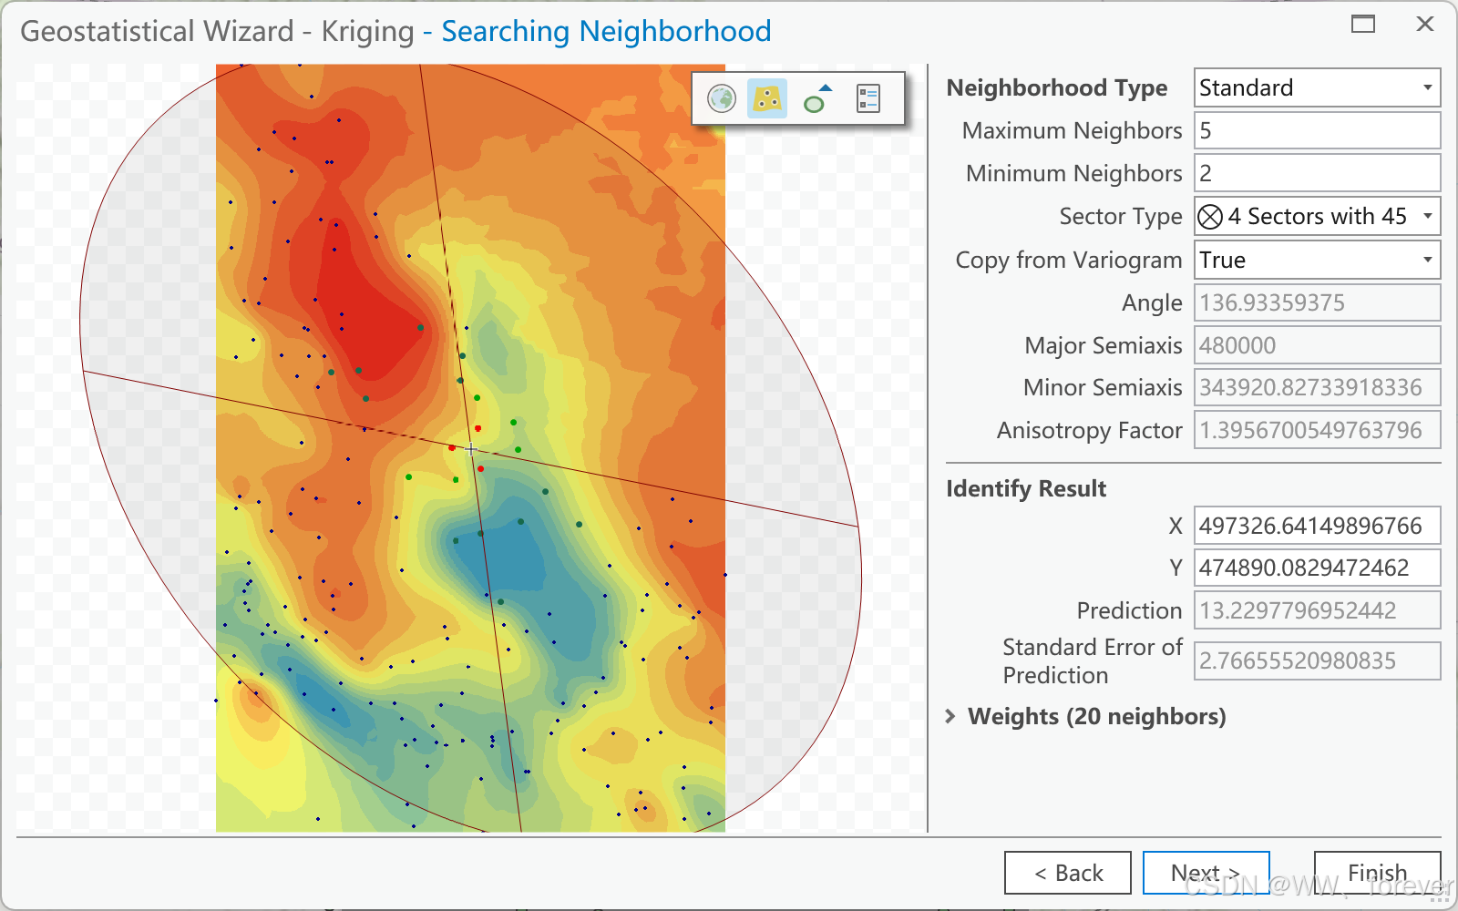The width and height of the screenshot is (1458, 911).
Task: Close the Geostatistical Wizard window
Action: 1425,24
